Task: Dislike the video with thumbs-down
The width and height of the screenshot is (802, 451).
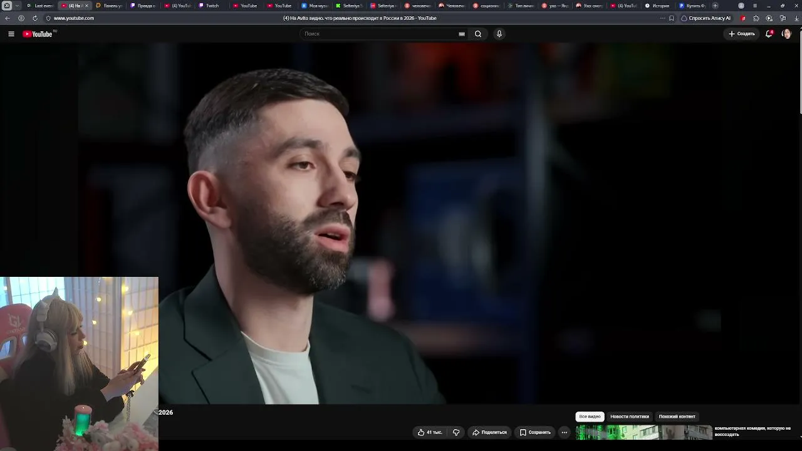Action: click(456, 432)
